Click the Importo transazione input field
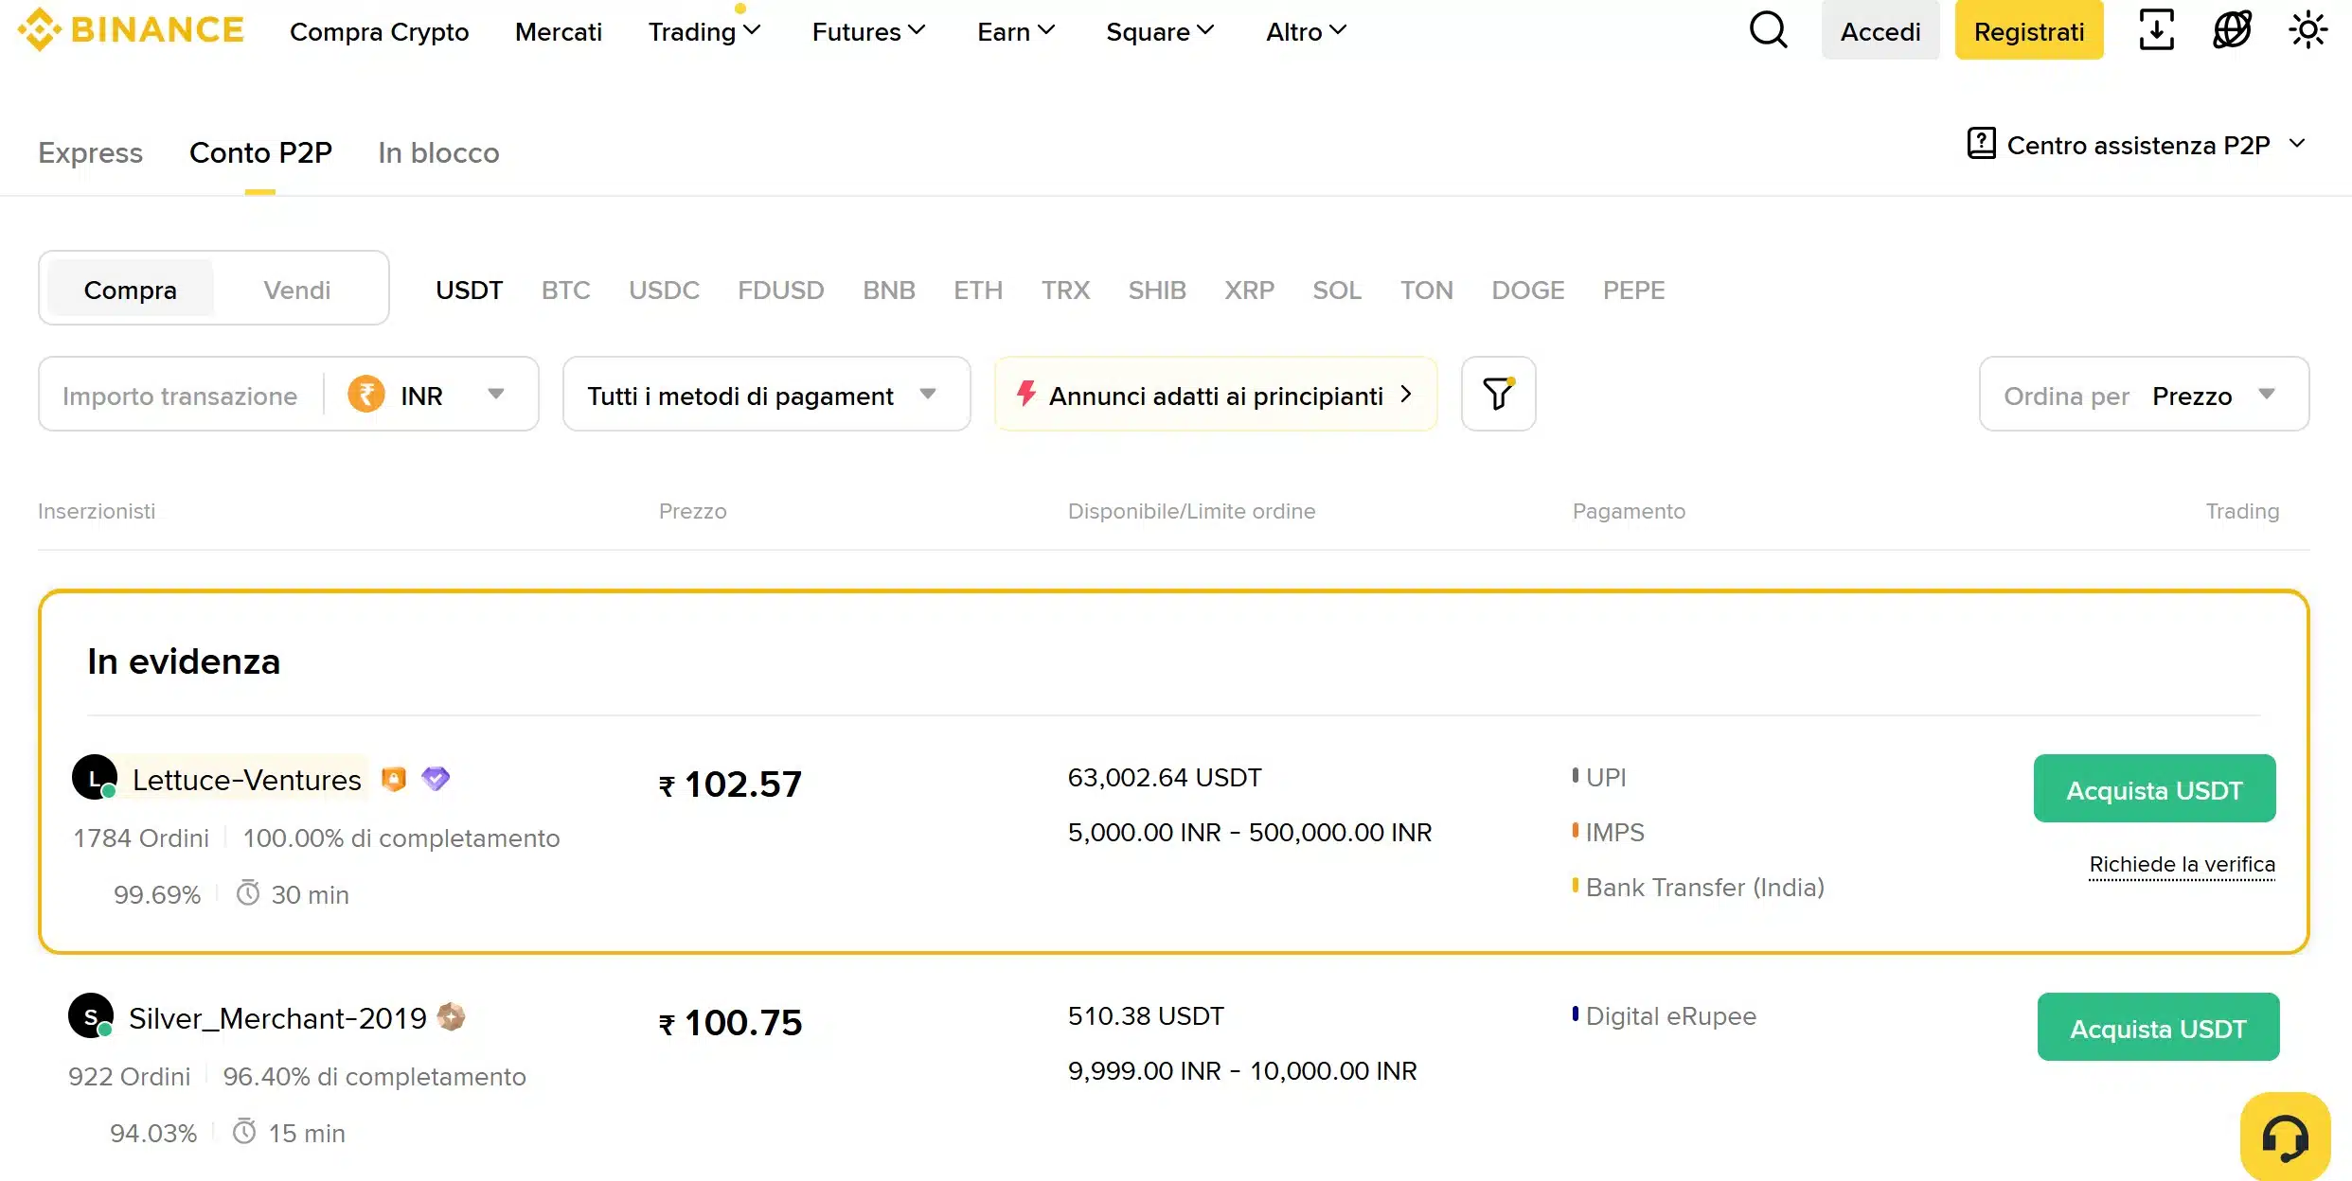2352x1181 pixels. (180, 395)
